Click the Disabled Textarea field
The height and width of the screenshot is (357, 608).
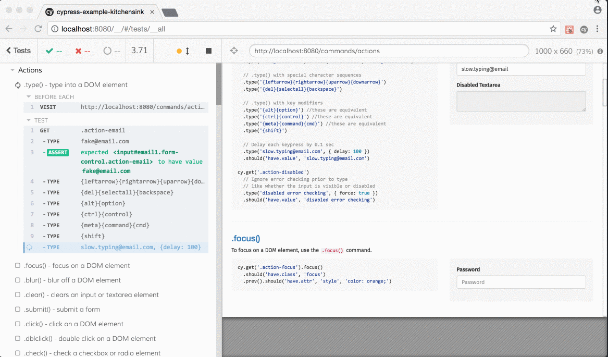521,101
